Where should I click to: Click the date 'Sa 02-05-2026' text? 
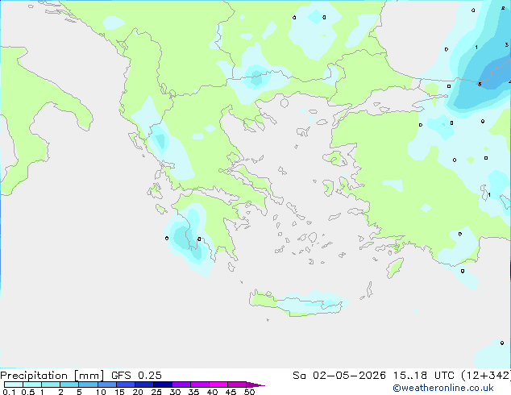339,376
